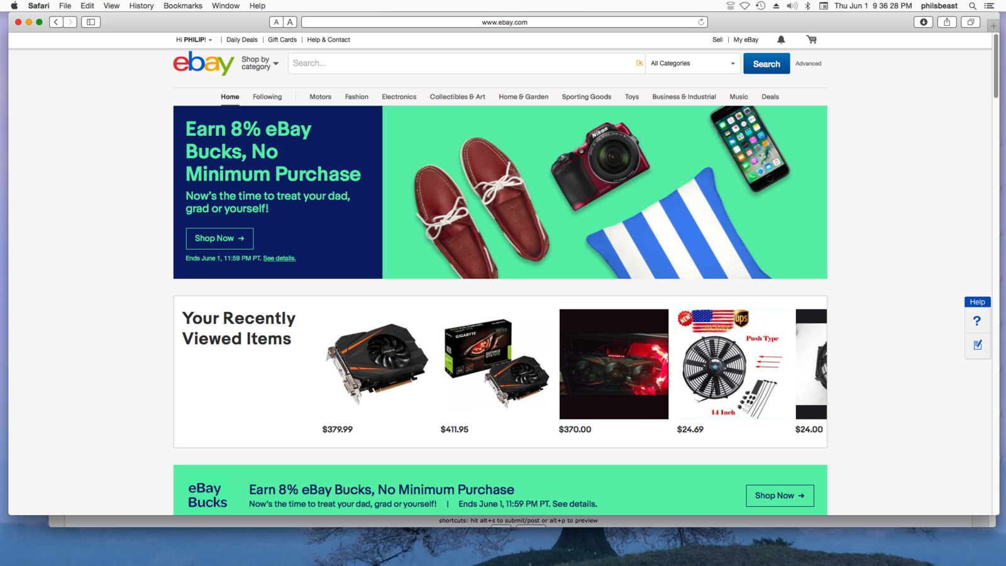
Task: Open the Bookmarks menu
Action: pos(183,6)
